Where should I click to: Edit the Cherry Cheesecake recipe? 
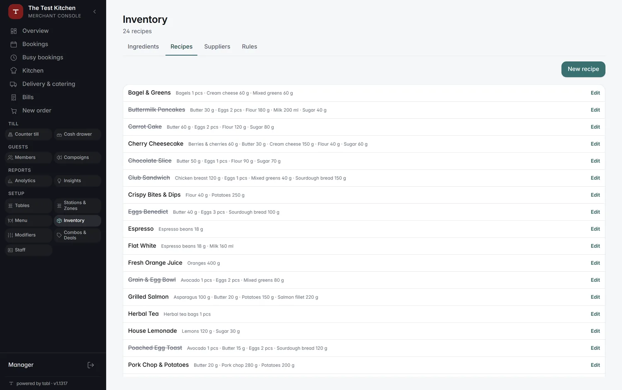pos(595,144)
